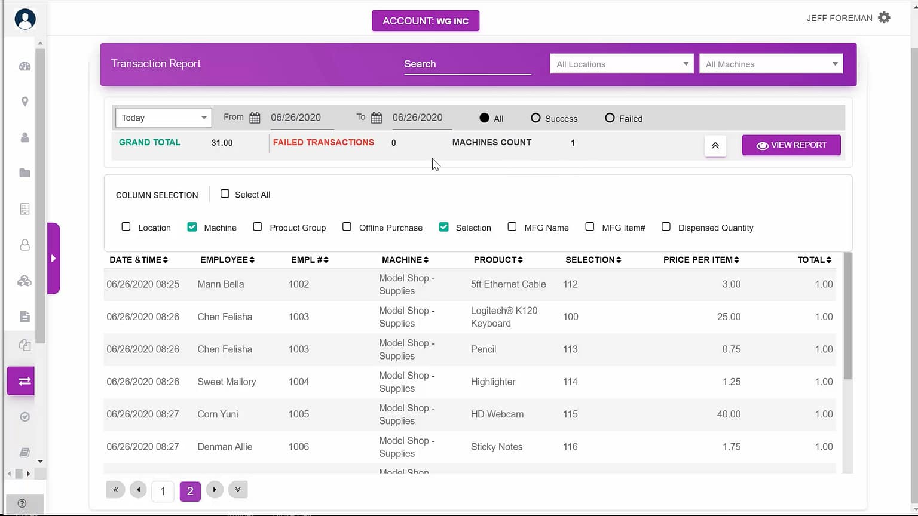Screen dimensions: 918x516
Task: Open the All Locations dropdown
Action: tap(621, 64)
